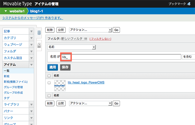
Task: Click the bottom Go button
Action: click(116, 104)
